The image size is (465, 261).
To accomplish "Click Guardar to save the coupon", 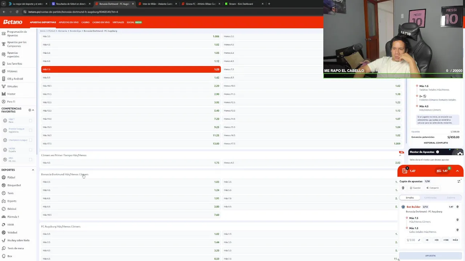I will click(415, 188).
